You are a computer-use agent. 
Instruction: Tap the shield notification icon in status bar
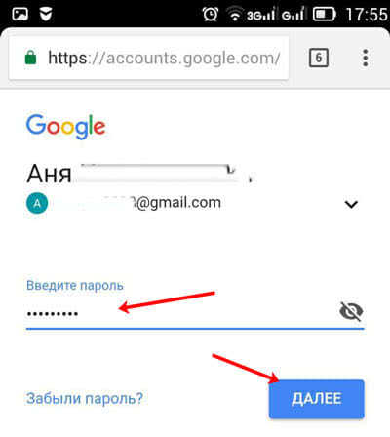46,14
